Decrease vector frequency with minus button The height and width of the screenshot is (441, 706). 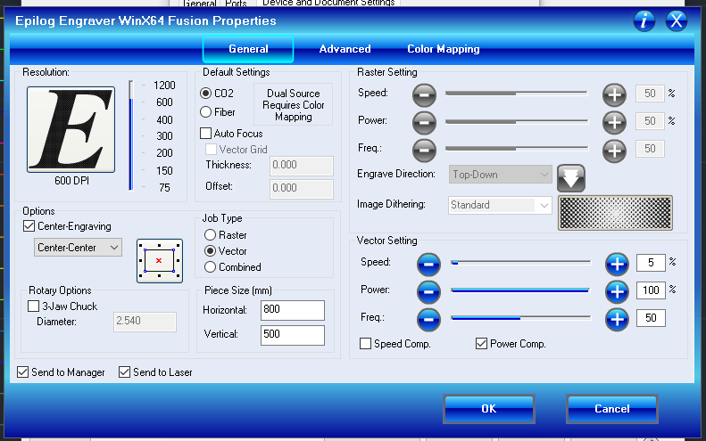tap(428, 319)
